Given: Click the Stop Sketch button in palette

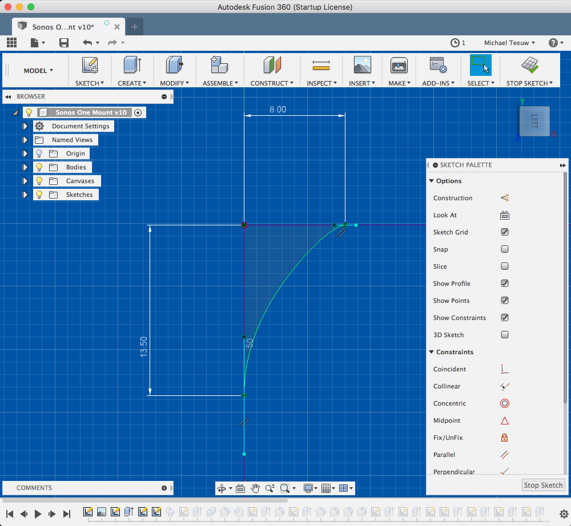Looking at the screenshot, I should tap(543, 485).
